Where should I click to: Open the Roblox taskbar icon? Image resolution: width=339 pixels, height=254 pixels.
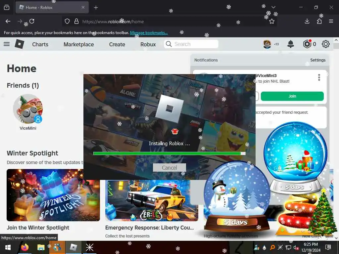[x=73, y=247]
